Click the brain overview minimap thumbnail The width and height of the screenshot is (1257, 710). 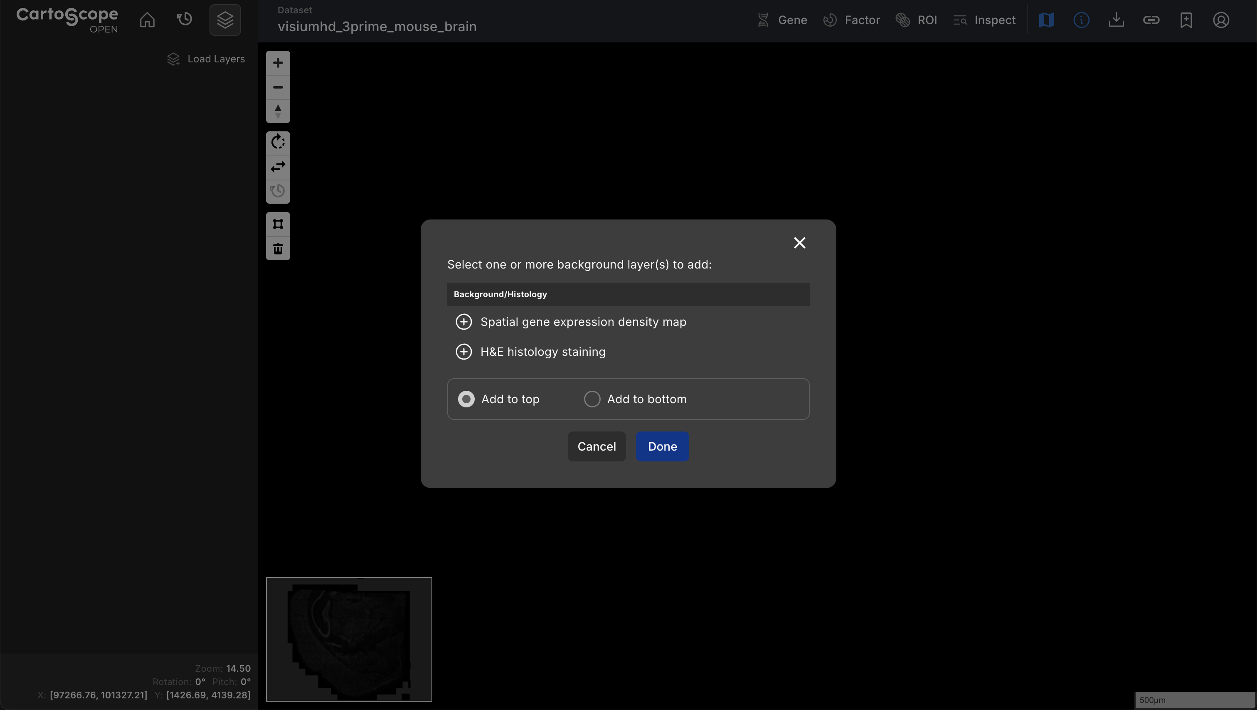(x=348, y=639)
